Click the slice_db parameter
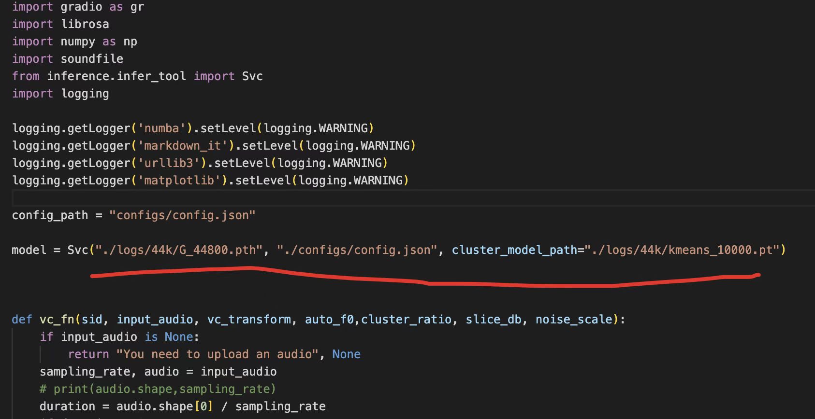The height and width of the screenshot is (419, 815). click(494, 320)
